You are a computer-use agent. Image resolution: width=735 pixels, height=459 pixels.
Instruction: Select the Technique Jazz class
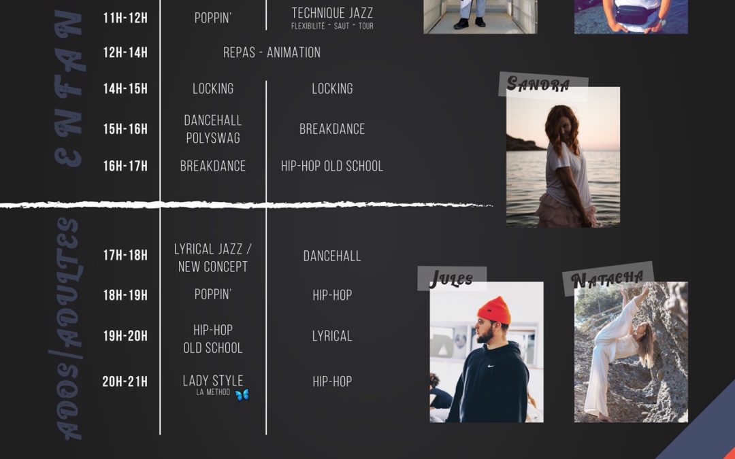click(x=332, y=18)
